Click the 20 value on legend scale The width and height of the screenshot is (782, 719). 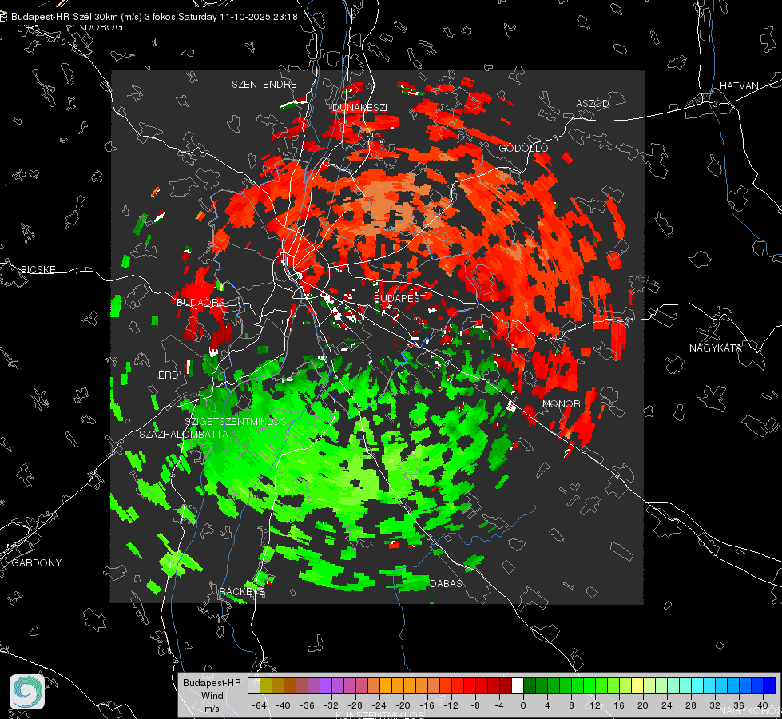[642, 705]
